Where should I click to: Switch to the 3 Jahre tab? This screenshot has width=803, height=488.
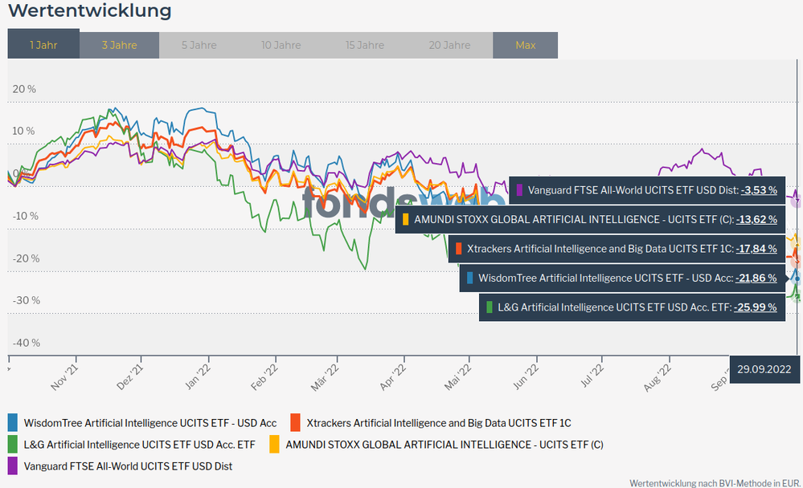click(x=119, y=45)
